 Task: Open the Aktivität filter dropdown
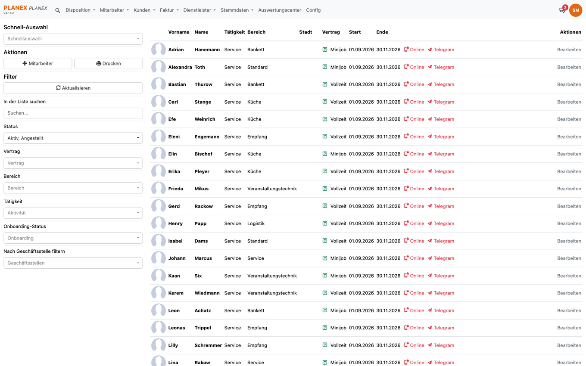[x=73, y=213]
